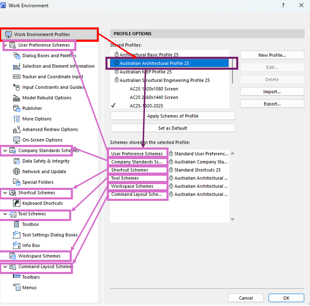Click the Selection and Element Information icon
This screenshot has width=310, height=306.
(x=17, y=66)
